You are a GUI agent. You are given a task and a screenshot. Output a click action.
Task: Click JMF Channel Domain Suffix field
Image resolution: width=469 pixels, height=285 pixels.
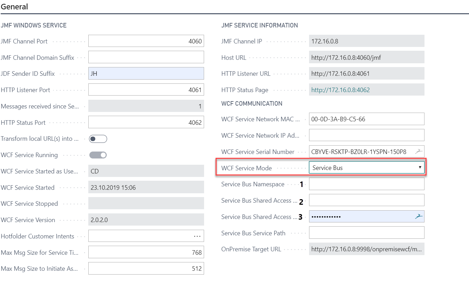tap(146, 57)
